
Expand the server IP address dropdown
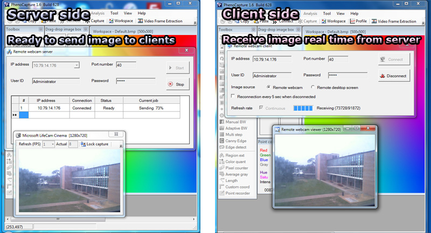77,65
